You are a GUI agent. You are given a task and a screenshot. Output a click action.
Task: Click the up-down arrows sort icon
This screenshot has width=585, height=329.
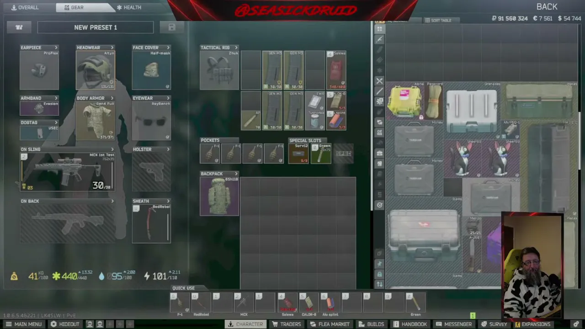pos(379,284)
